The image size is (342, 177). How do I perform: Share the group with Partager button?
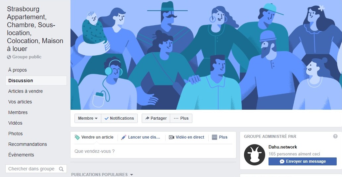(156, 118)
